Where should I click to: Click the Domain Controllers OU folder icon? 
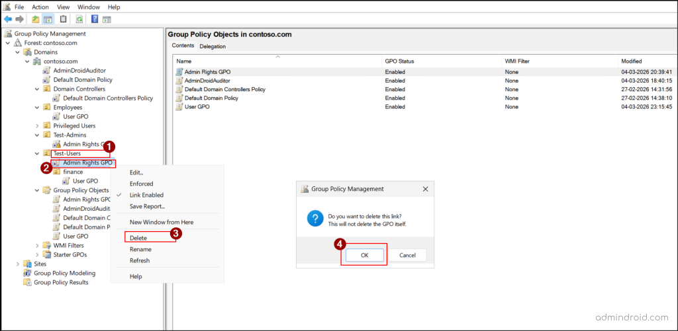(x=47, y=89)
